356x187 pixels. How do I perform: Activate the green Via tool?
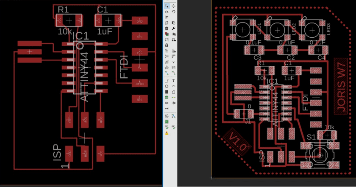point(167,97)
